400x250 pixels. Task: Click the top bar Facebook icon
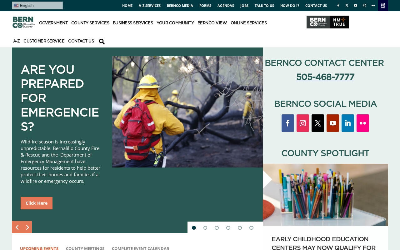(x=338, y=6)
